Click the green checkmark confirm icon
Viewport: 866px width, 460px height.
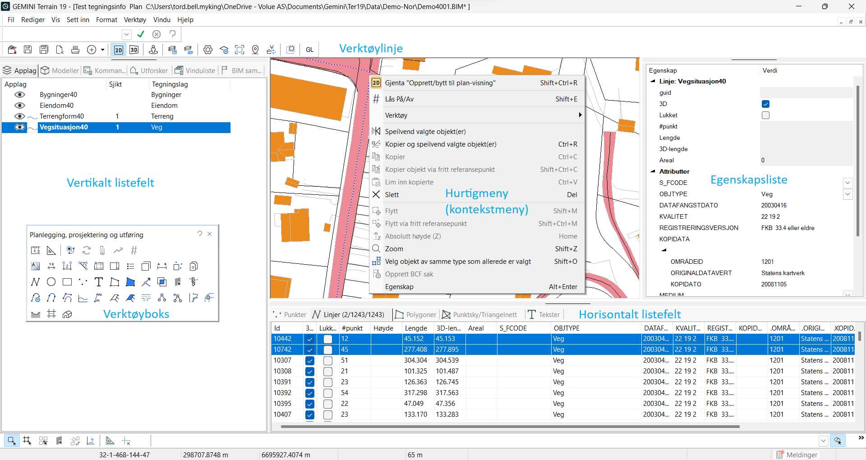(x=141, y=34)
